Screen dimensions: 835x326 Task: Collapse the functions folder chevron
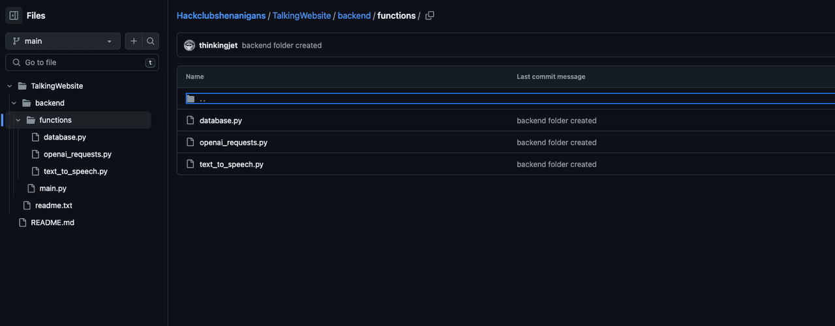(x=18, y=120)
